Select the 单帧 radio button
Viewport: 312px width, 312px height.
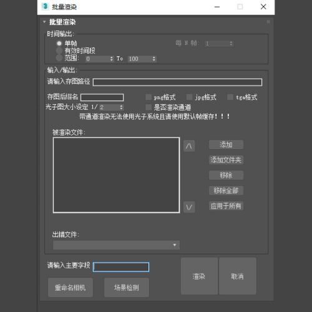click(59, 43)
